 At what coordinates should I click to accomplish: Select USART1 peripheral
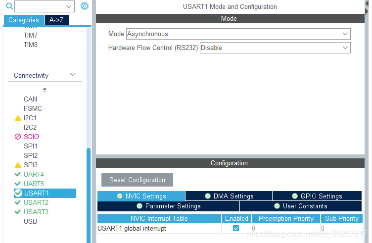point(45,193)
